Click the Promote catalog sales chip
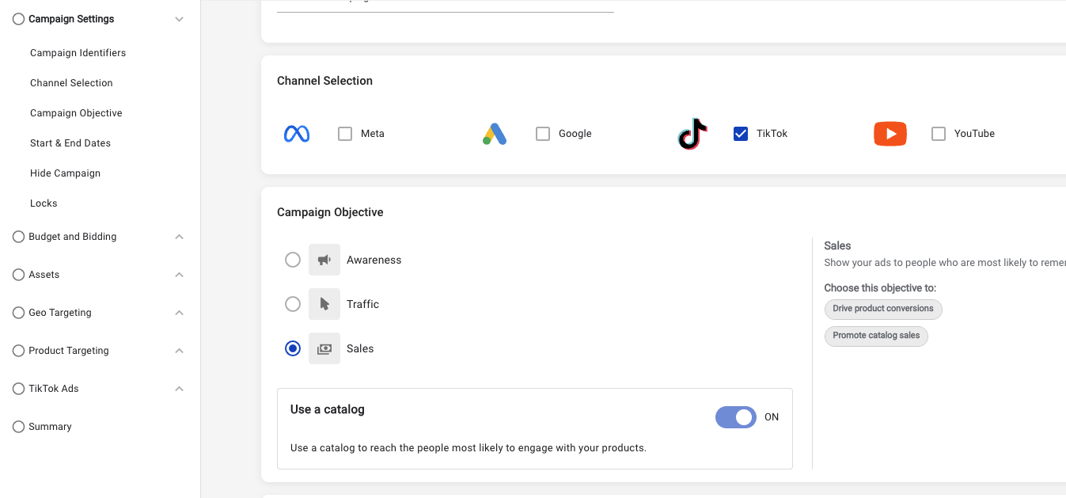Screen dimensions: 1066x498 tap(876, 336)
